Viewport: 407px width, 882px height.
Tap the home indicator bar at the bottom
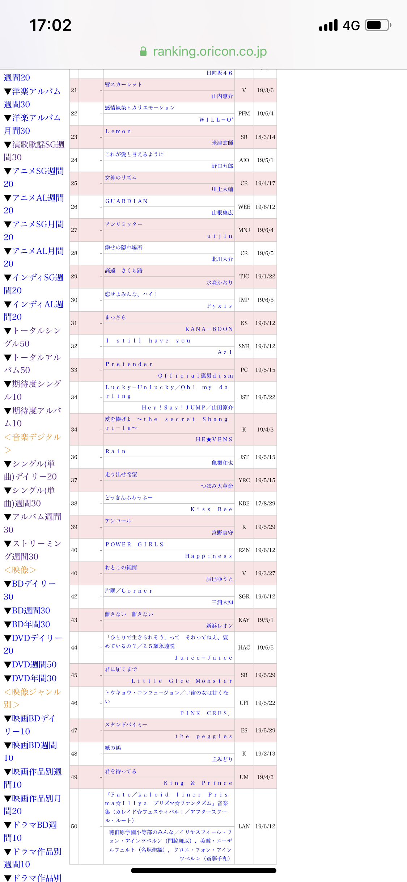tap(204, 870)
